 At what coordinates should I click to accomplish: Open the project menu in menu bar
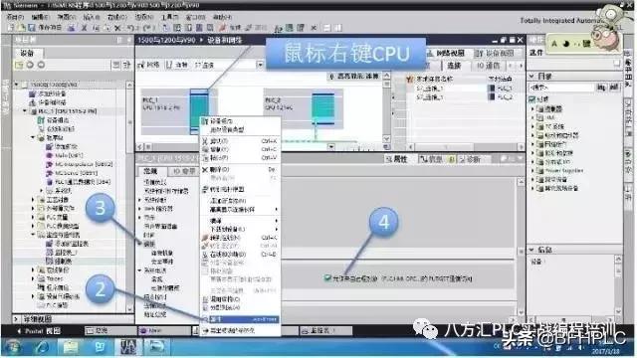16,17
